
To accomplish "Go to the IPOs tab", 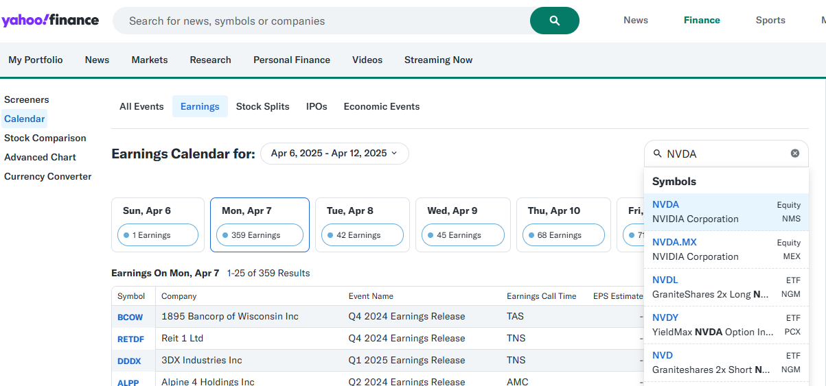I will pos(317,106).
